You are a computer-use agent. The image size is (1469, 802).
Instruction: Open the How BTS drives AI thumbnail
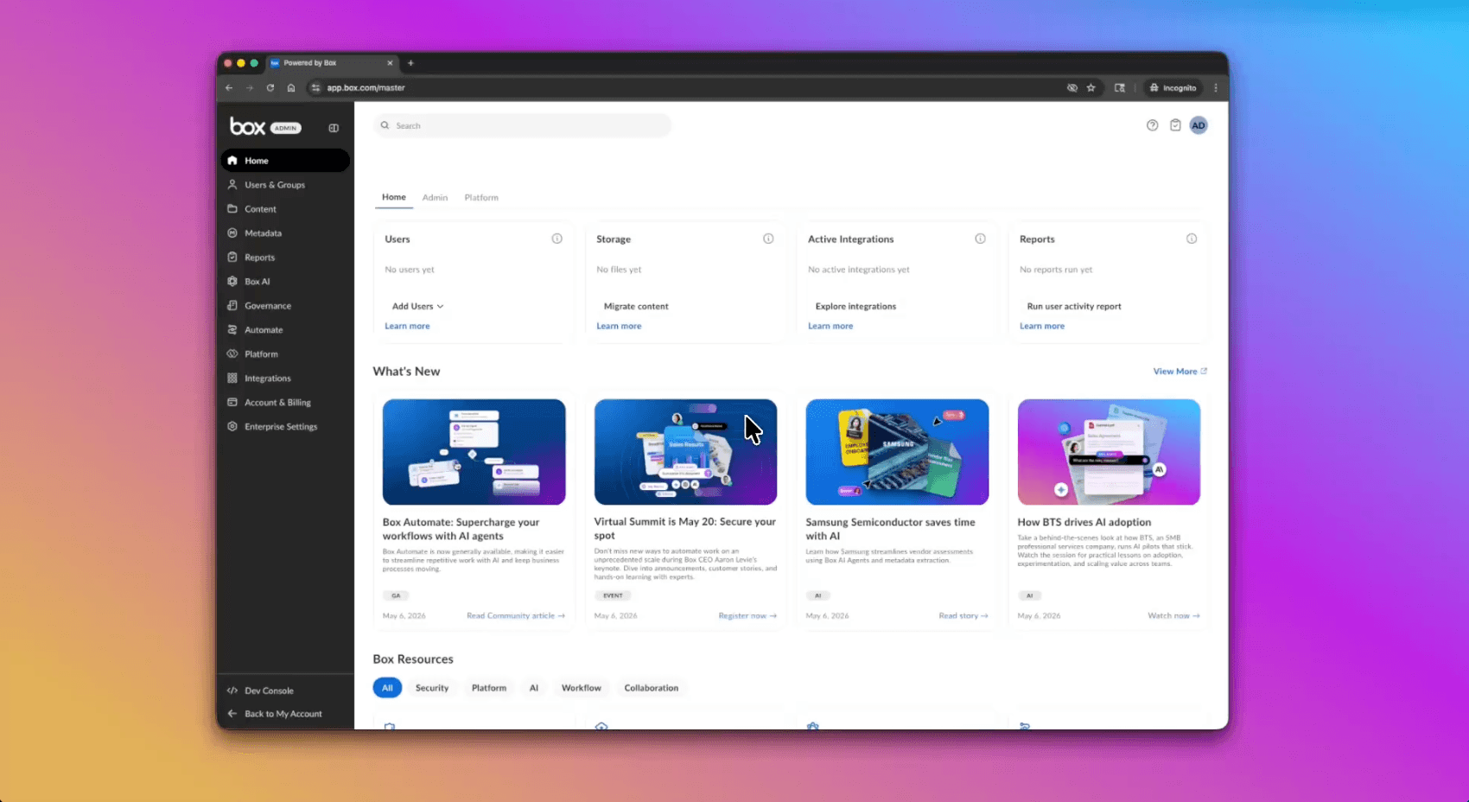click(1109, 452)
